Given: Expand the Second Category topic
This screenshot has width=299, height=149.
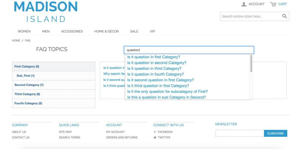Looking at the screenshot, I should (x=29, y=85).
